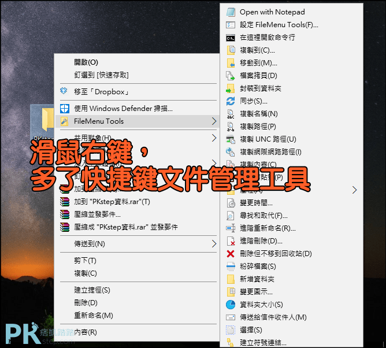The width and height of the screenshot is (386, 348).
Task: Click the 複製名稱(N) icon
Action: coord(231,114)
